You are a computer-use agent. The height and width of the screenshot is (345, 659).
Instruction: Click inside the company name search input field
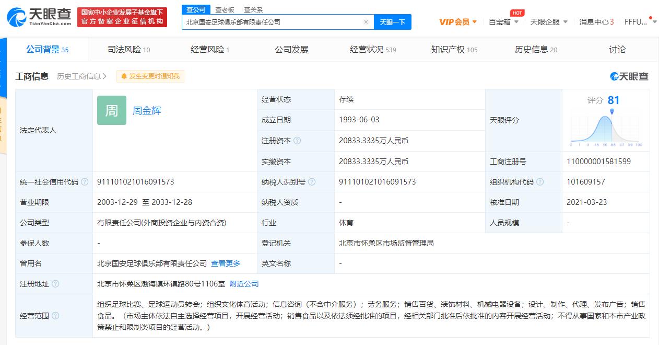(x=272, y=21)
